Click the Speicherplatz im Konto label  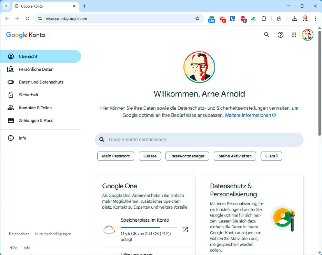145,220
